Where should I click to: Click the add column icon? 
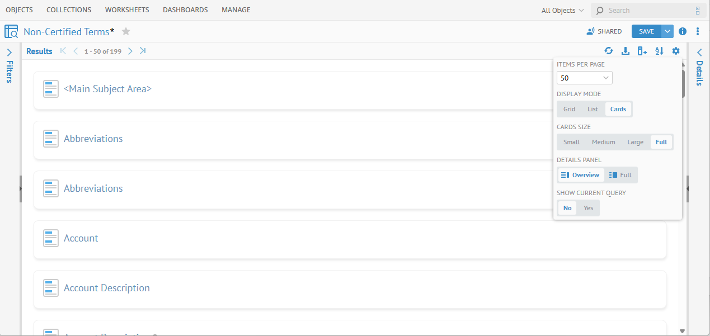point(642,51)
